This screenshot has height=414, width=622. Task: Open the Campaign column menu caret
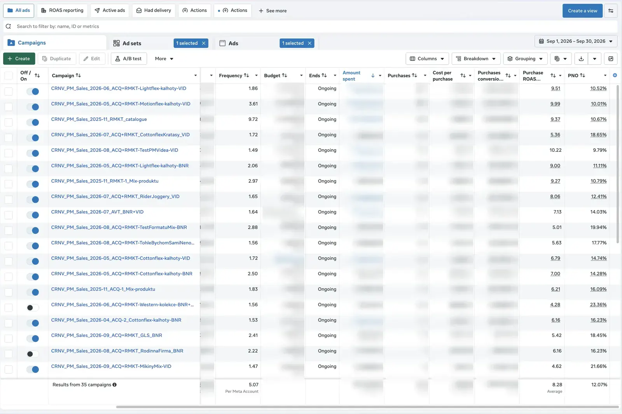click(x=196, y=75)
